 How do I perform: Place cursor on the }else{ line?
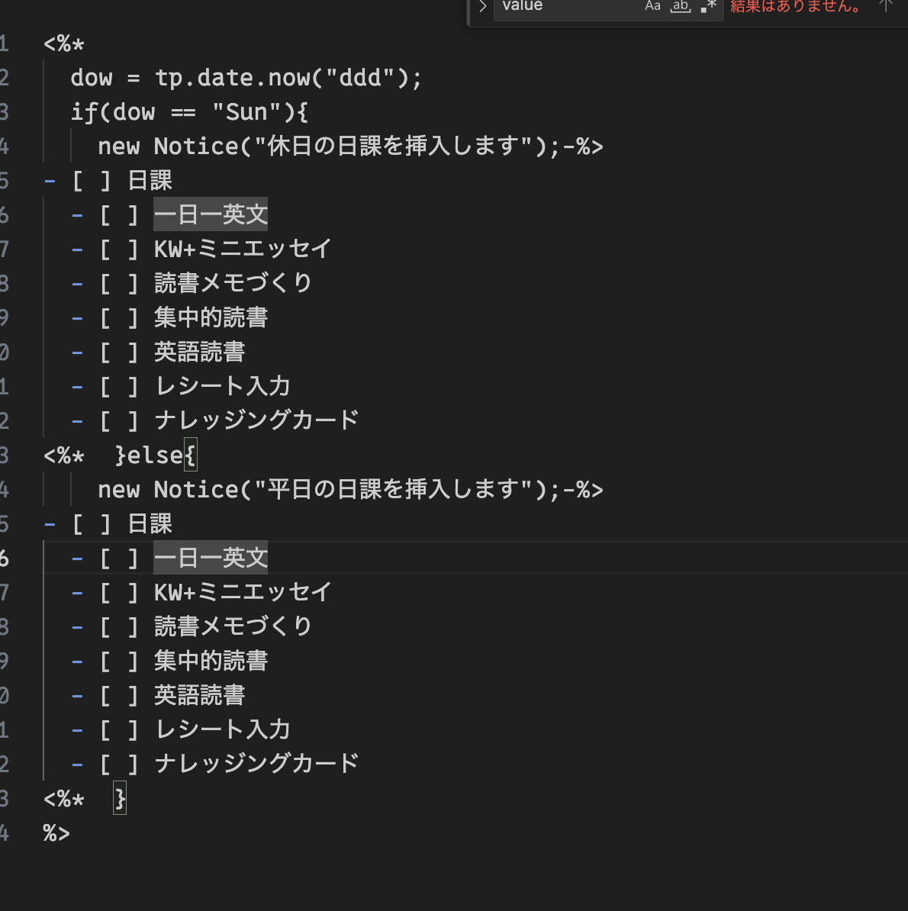[x=156, y=455]
